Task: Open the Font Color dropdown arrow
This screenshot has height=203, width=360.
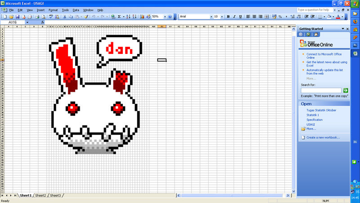Action: (x=342, y=17)
